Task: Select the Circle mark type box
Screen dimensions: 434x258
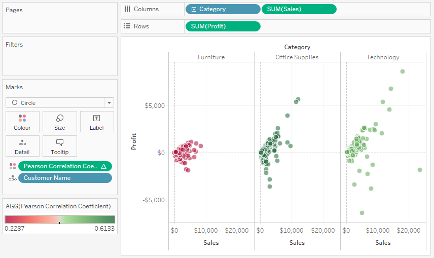Action: pos(60,103)
